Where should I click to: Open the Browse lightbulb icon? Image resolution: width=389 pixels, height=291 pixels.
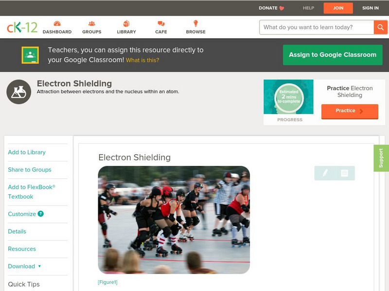pyautogui.click(x=196, y=23)
